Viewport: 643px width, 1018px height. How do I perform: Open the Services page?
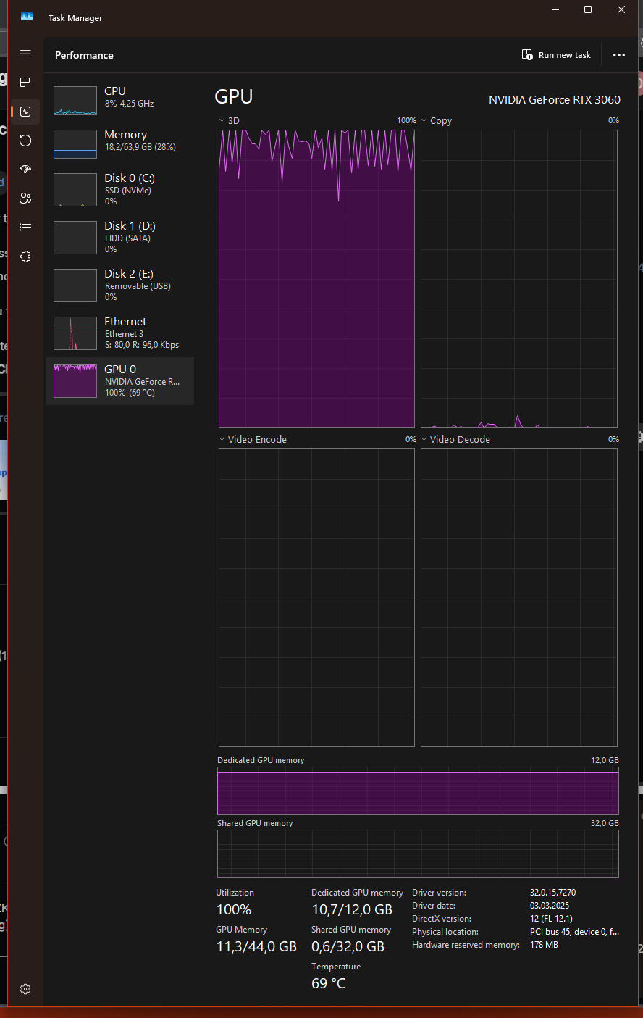pyautogui.click(x=25, y=256)
